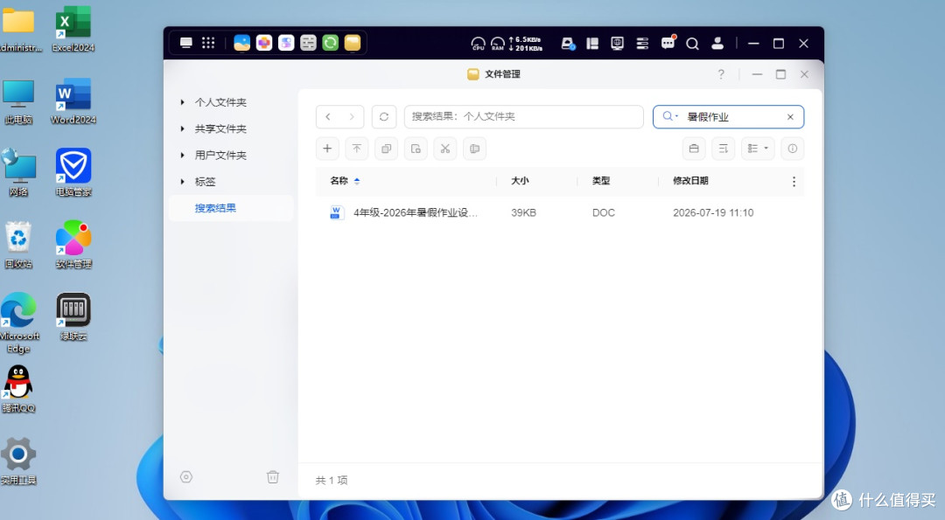This screenshot has width=945, height=520.
Task: Open Microsoft Edge desktop shortcut
Action: 18,323
